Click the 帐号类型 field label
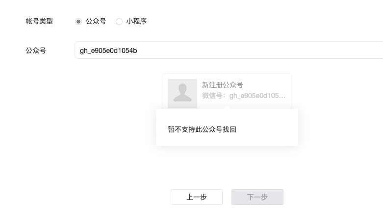 (39, 21)
